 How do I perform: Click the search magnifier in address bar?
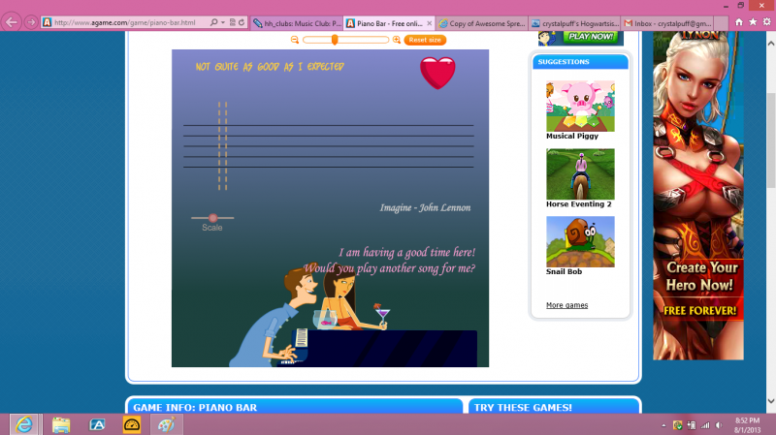(213, 22)
